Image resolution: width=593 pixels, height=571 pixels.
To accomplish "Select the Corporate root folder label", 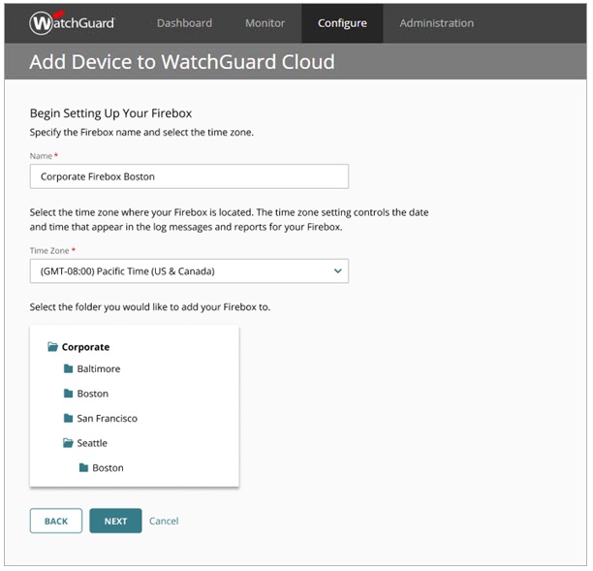I will [85, 347].
